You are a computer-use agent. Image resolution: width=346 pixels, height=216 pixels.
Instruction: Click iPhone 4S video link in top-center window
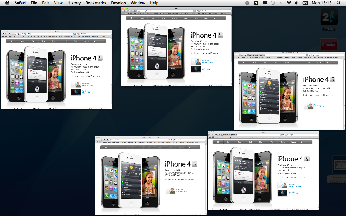click(x=208, y=62)
